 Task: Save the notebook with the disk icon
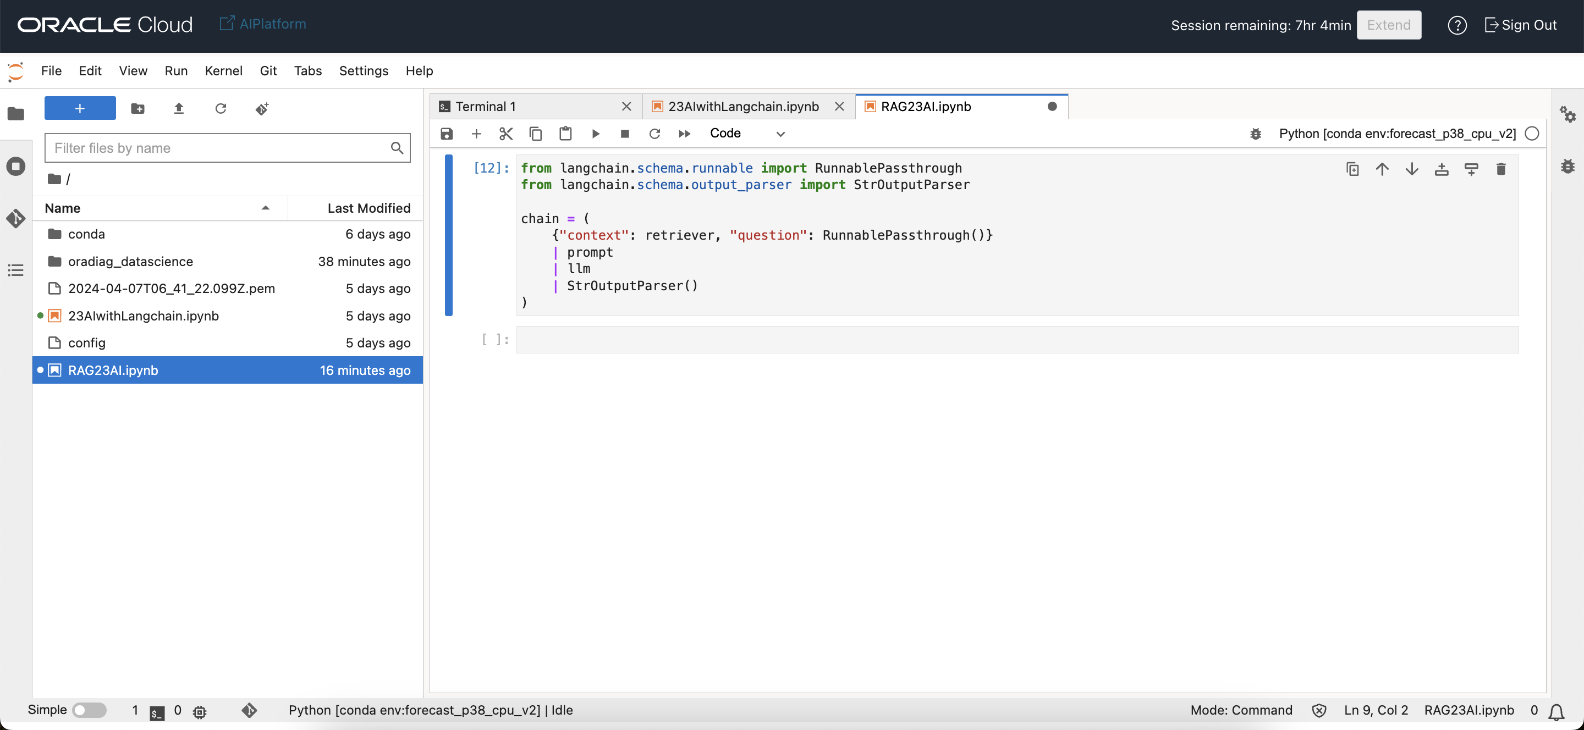(x=447, y=134)
